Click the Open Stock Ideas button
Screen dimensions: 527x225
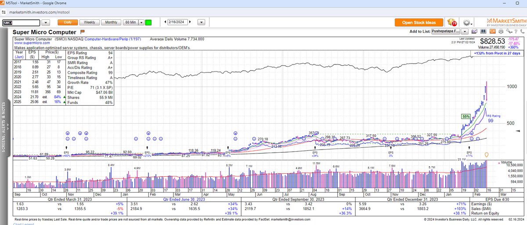tap(419, 22)
